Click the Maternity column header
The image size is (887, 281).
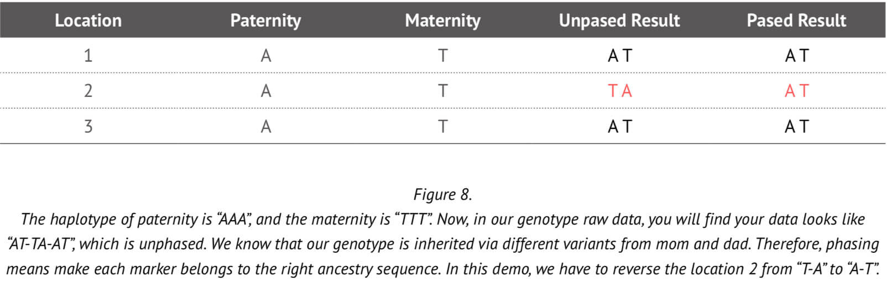coord(442,20)
